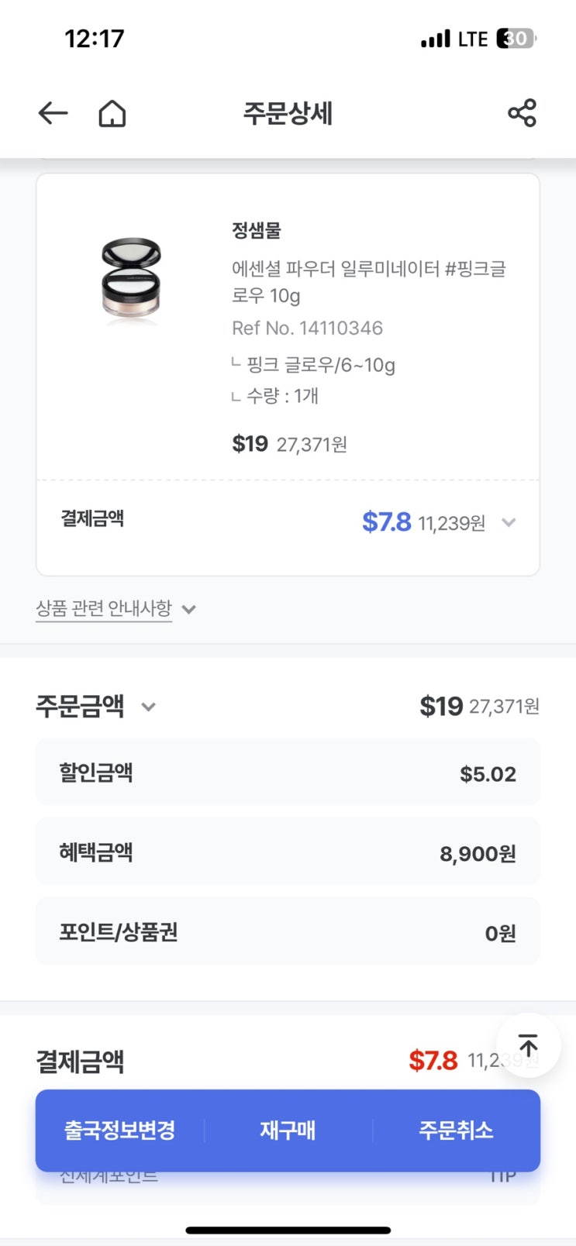576x1246 pixels.
Task: Open the powder product thumbnail image
Action: [131, 279]
